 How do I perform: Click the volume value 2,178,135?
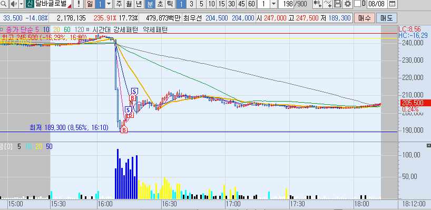71,18
